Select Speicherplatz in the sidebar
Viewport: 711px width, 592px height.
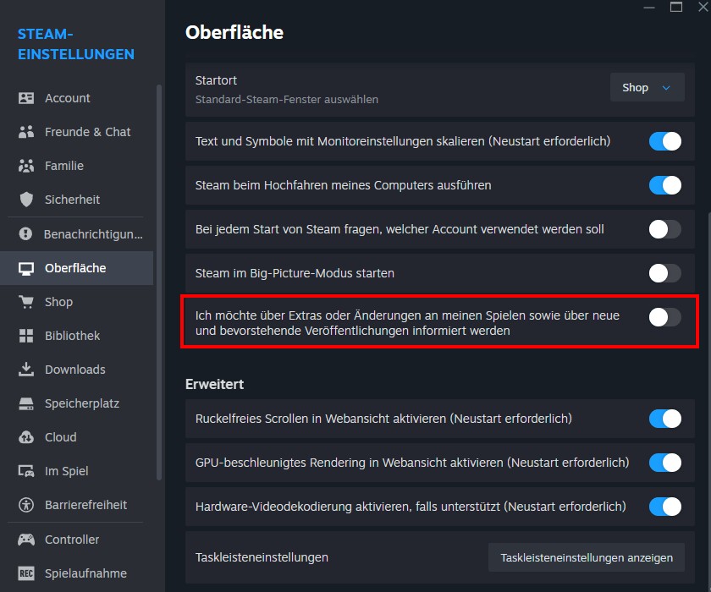82,403
